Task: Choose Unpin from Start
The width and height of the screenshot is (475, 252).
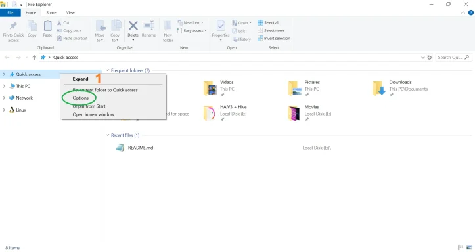Action: (89, 106)
